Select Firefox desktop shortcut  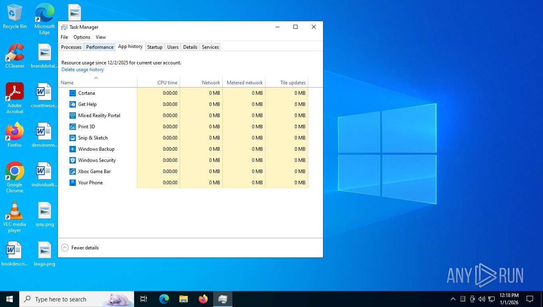click(x=15, y=135)
